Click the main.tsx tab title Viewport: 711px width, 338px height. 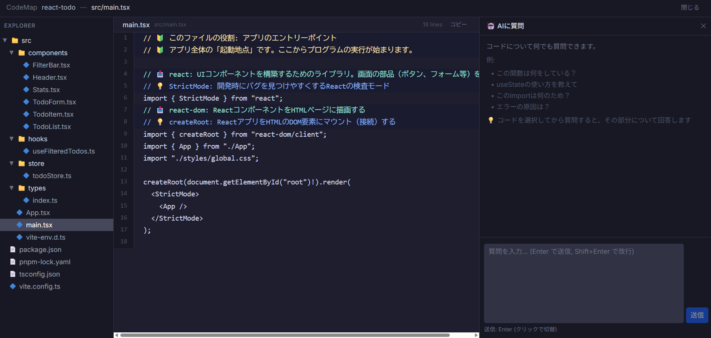136,25
